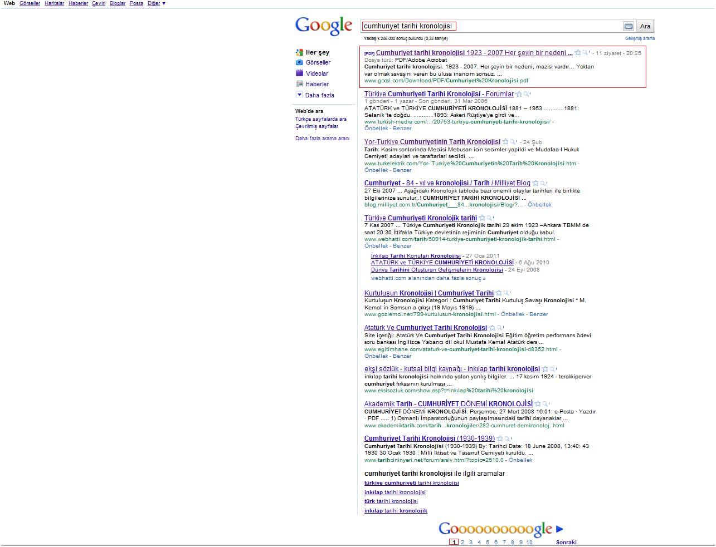
Task: Open Çeviri in the top navigation bar
Action: coord(99,3)
